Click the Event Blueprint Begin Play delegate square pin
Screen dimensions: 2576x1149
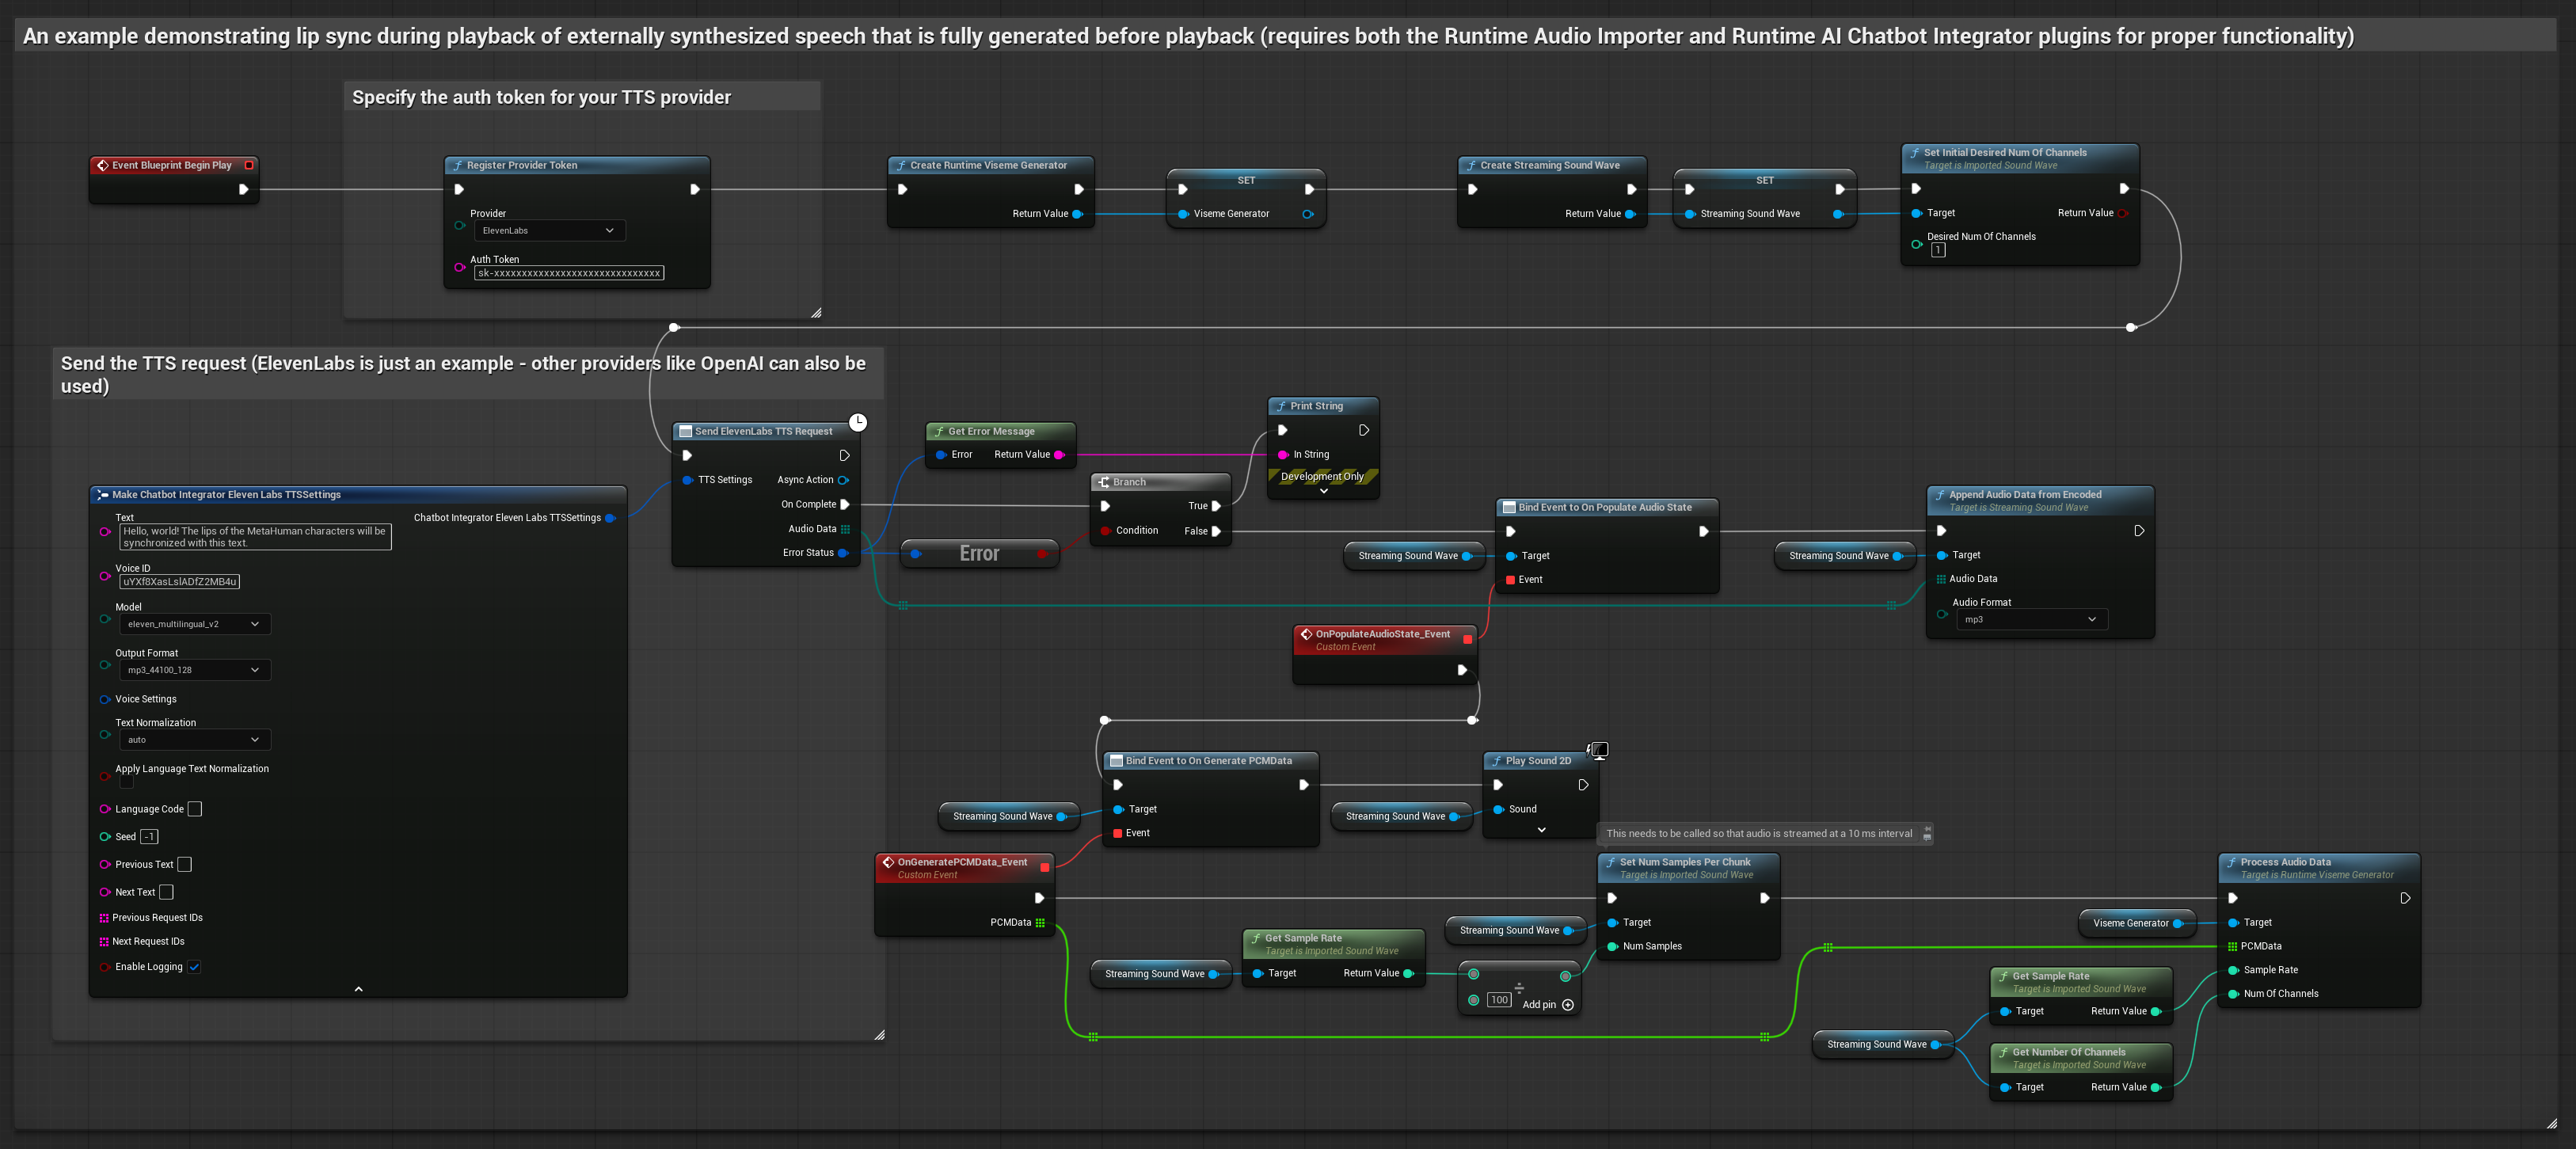click(x=249, y=165)
